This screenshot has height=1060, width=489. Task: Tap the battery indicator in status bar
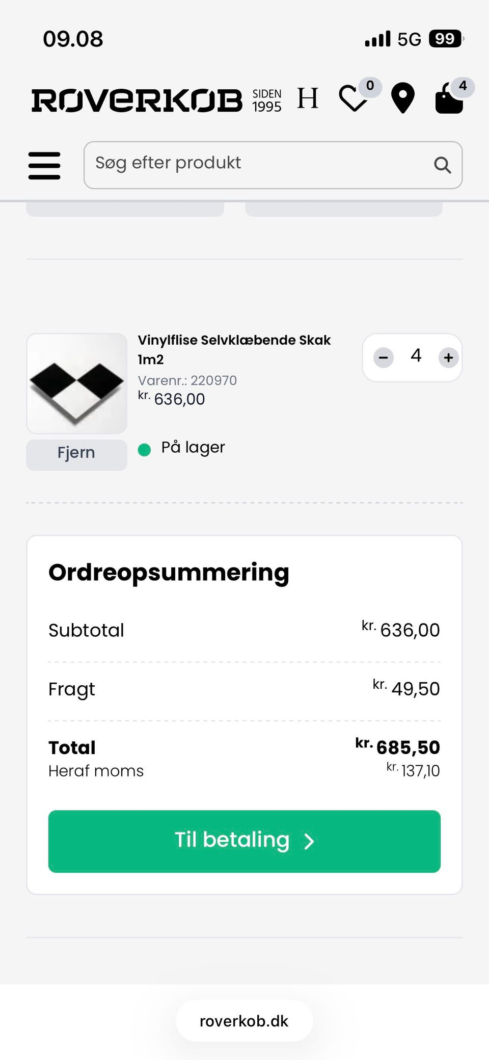(446, 39)
